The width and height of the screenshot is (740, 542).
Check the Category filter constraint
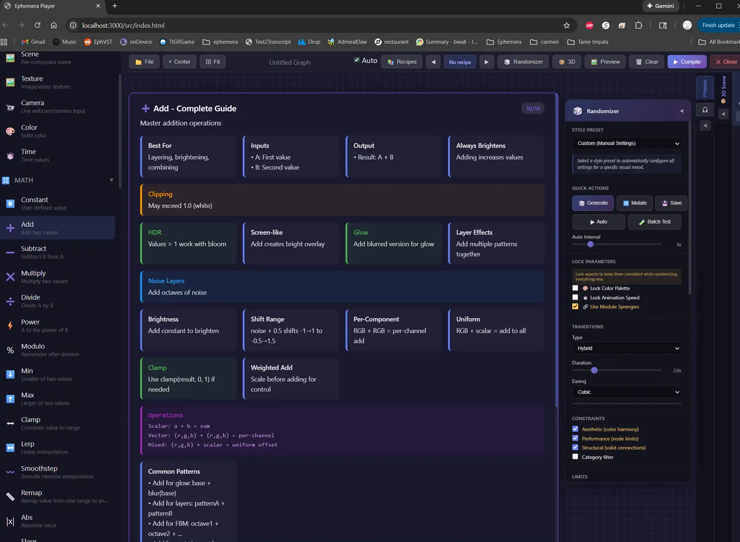tap(575, 457)
